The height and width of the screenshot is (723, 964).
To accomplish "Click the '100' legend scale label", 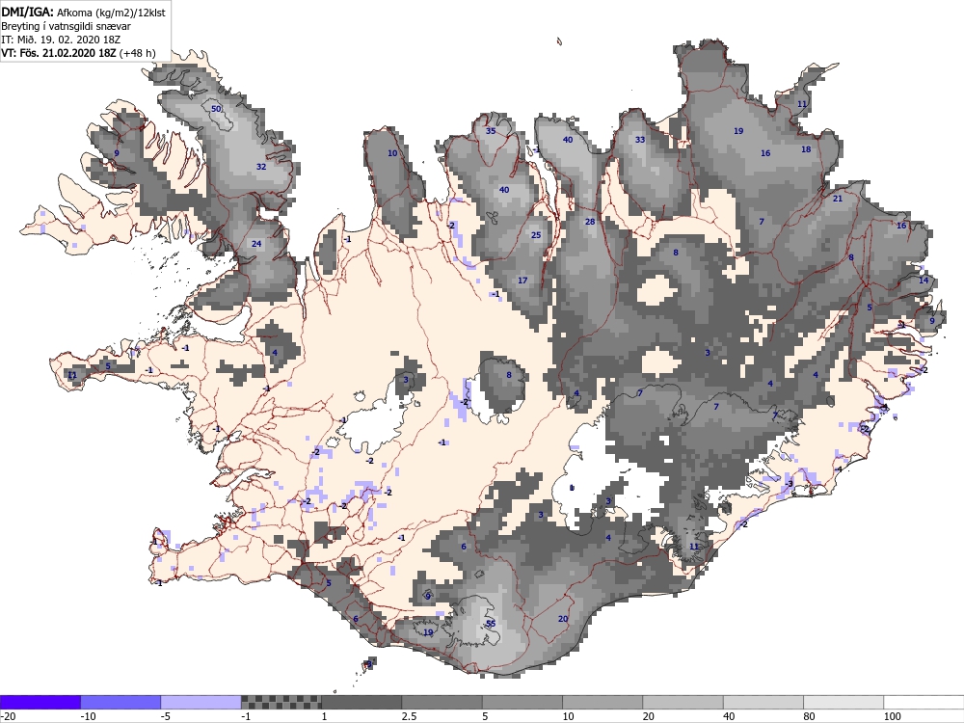I will 892,716.
